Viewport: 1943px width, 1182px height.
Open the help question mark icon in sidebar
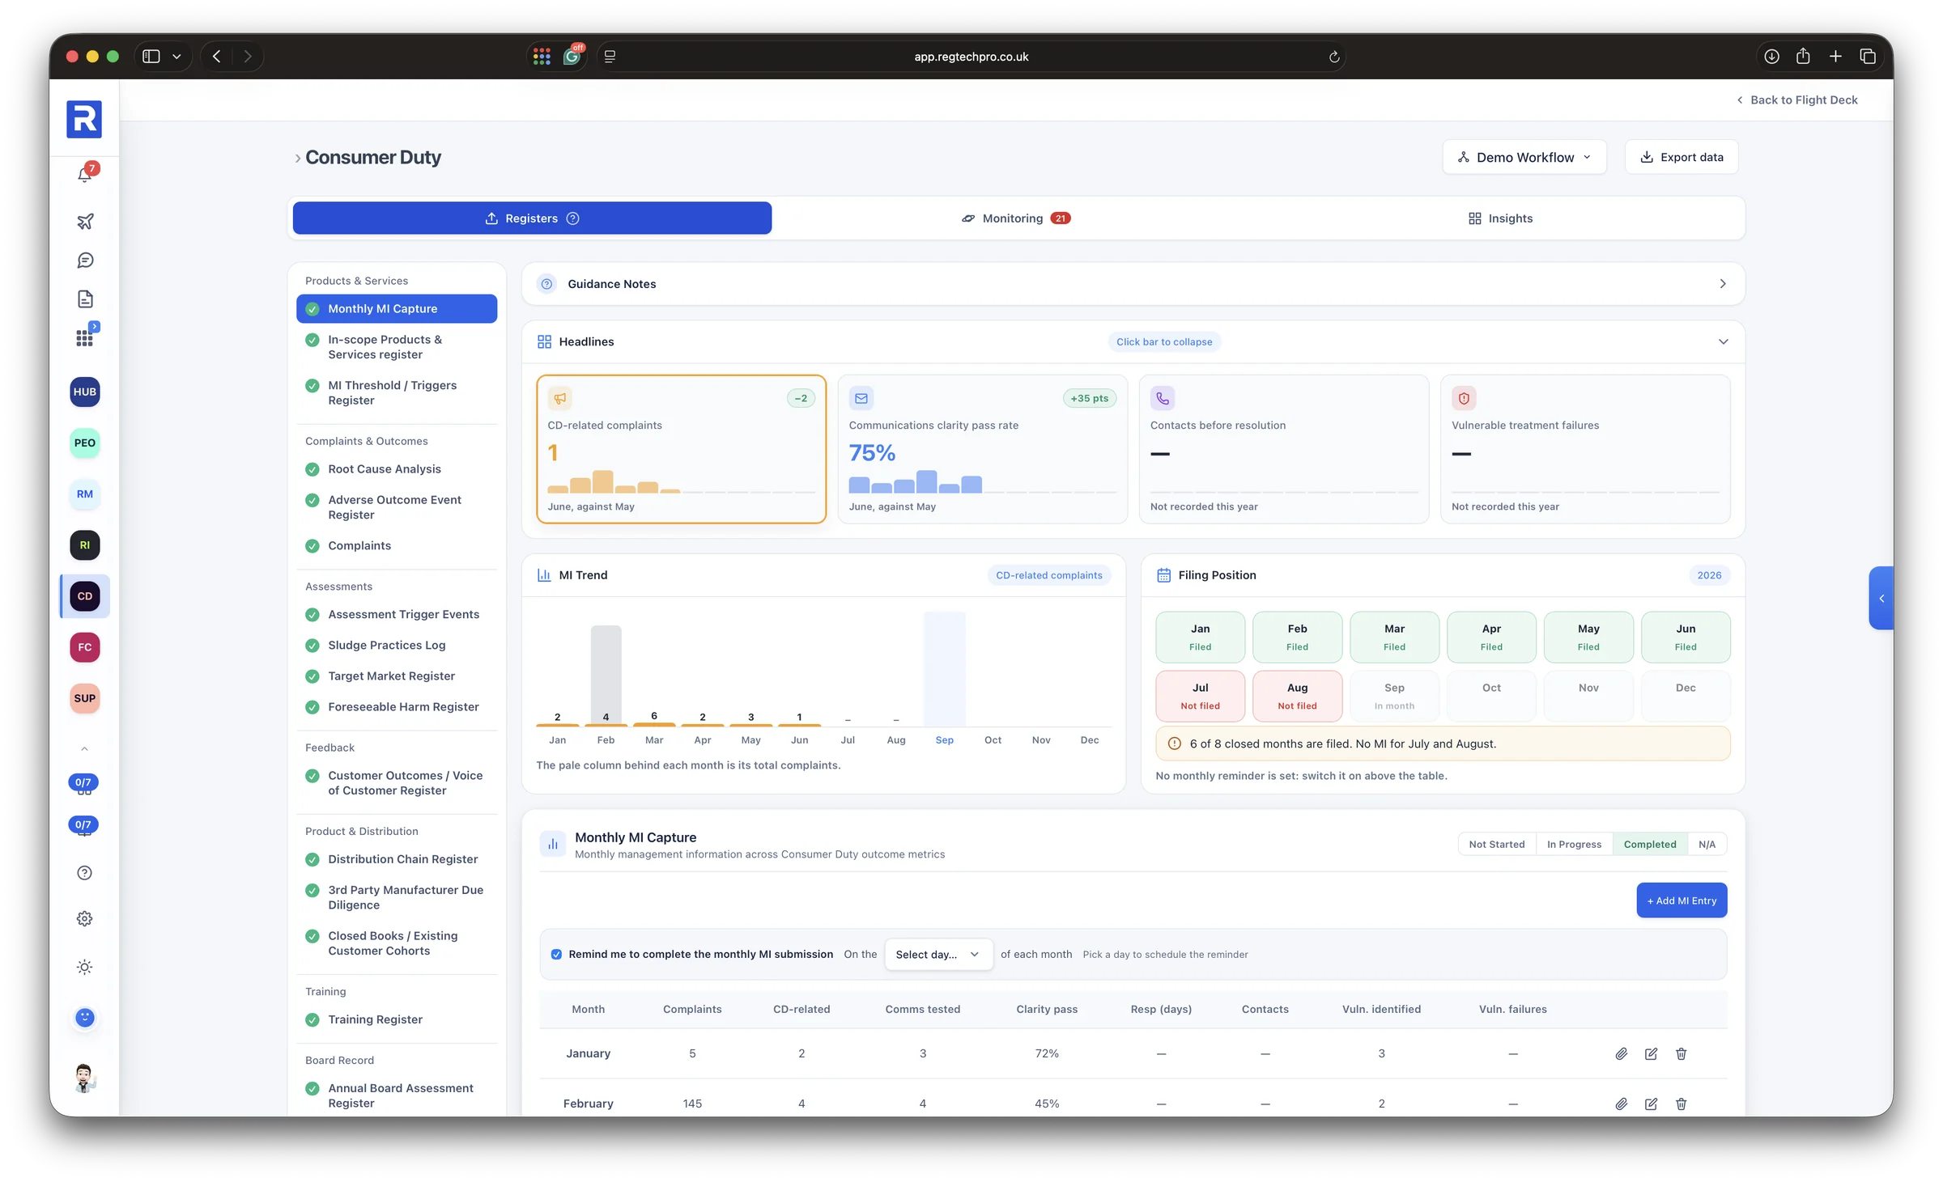(85, 872)
